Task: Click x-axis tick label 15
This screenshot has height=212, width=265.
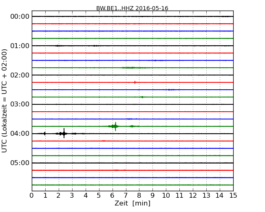Action: [x=233, y=196]
